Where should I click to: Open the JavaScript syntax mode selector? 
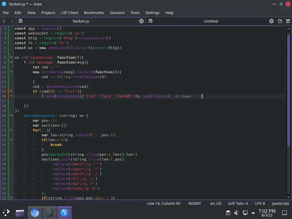tap(281, 203)
